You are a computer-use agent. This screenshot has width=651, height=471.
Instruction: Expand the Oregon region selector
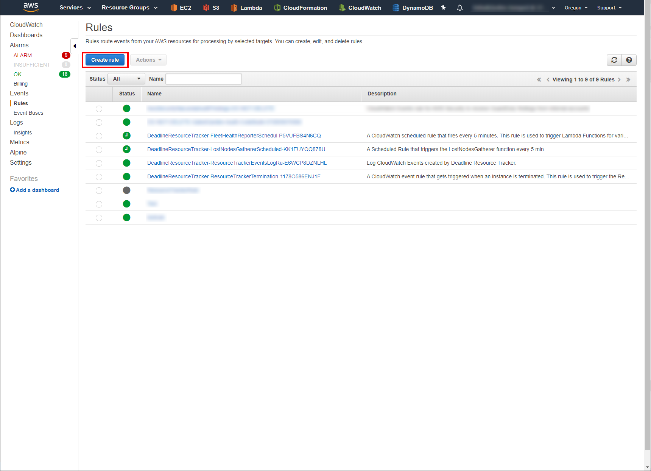point(575,8)
